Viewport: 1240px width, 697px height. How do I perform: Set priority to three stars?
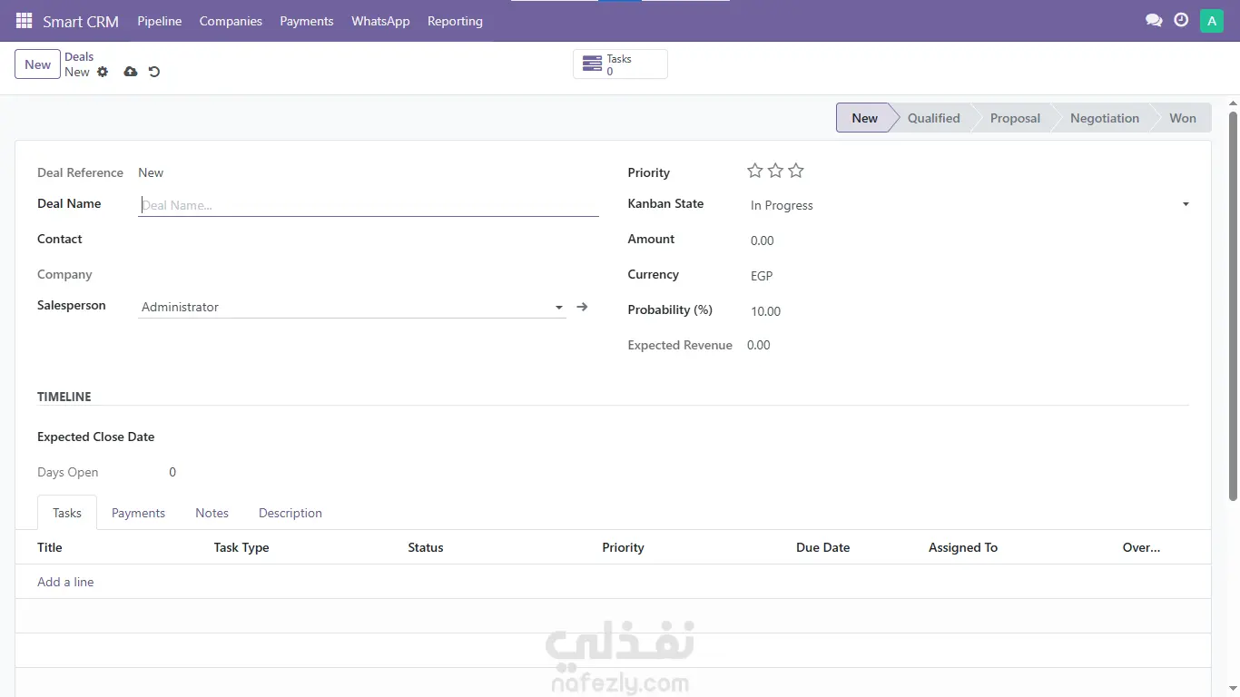pyautogui.click(x=796, y=171)
